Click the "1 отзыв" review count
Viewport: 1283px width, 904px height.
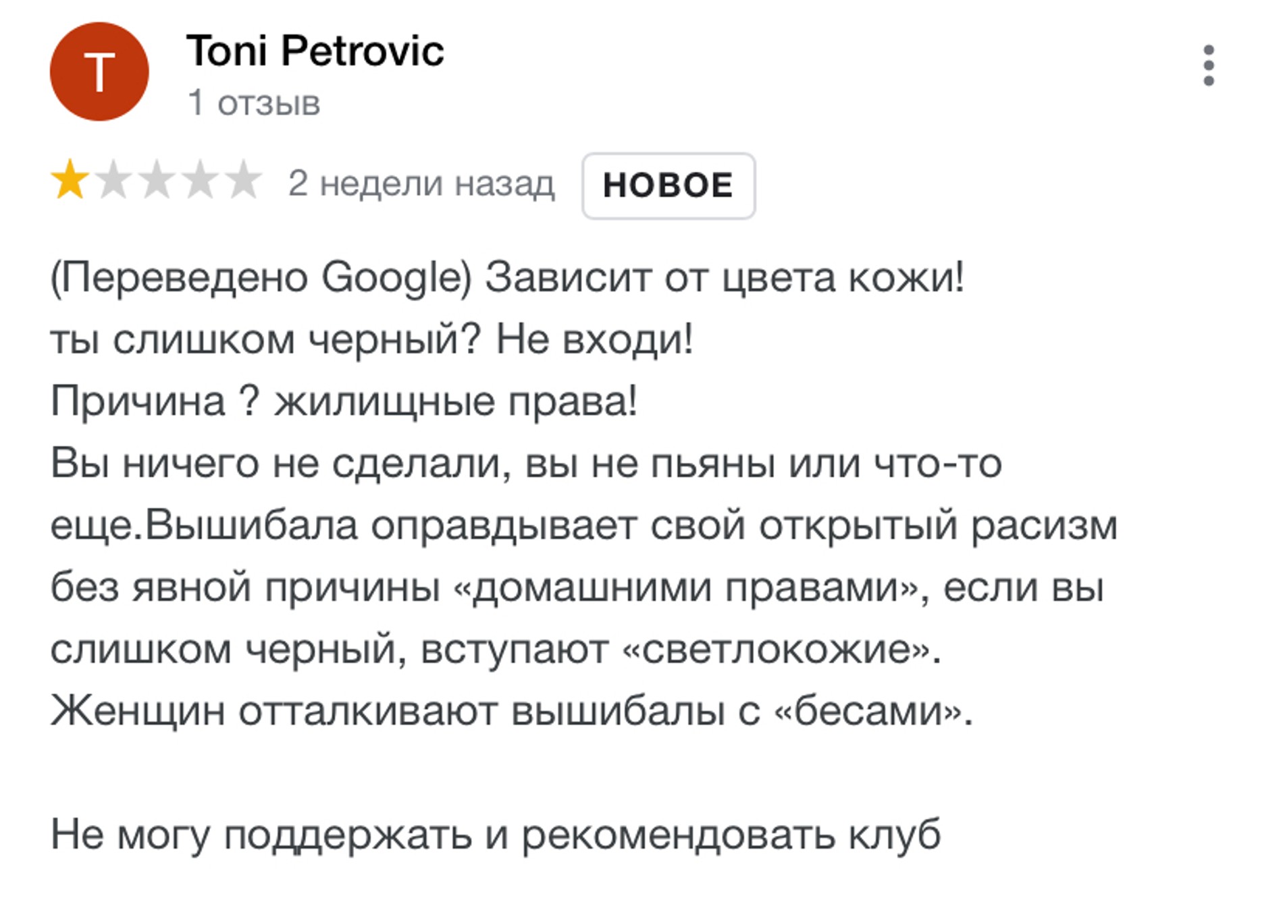[253, 103]
